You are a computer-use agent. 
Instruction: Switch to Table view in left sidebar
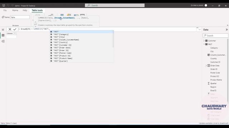pyautogui.click(x=3, y=36)
